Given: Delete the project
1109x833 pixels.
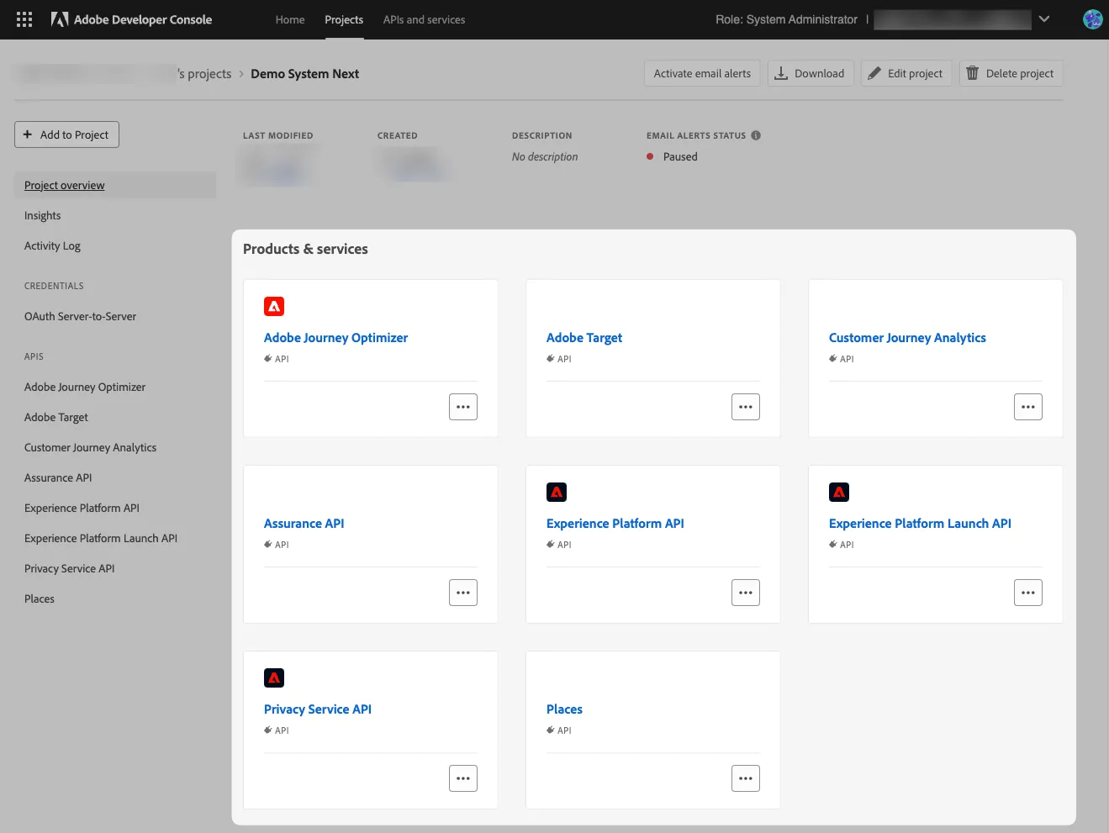Looking at the screenshot, I should 1011,73.
